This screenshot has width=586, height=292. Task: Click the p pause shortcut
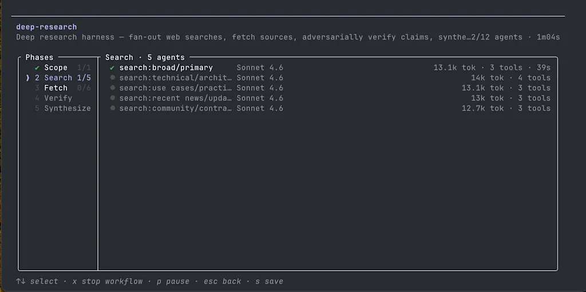pos(173,281)
